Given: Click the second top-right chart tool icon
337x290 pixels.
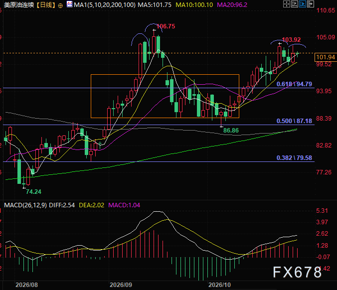Looking at the screenshot, I should coord(295,4).
